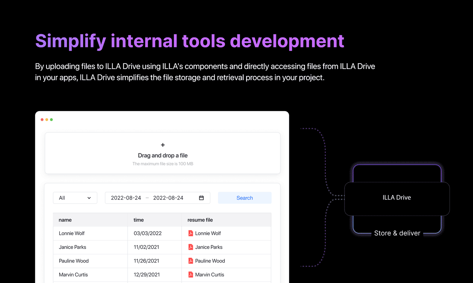Open the PDF icon next to Pauline Wood
This screenshot has width=473, height=283.
[x=191, y=261]
